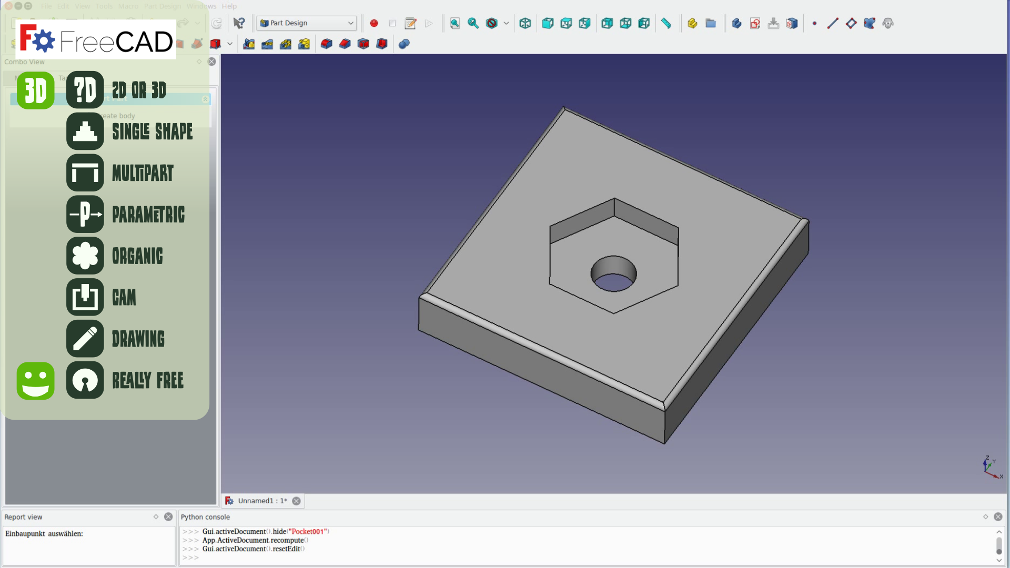
Task: Click the greyed Refresh arrow icon
Action: 216,23
